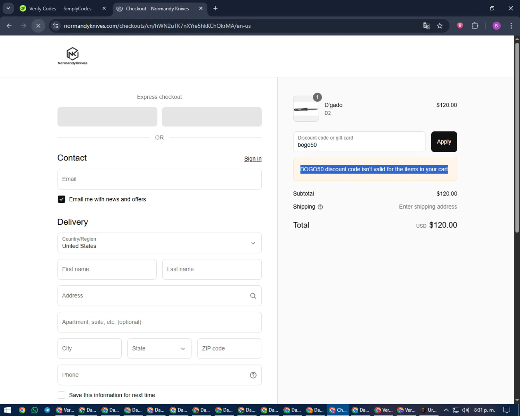Open Chrome three-dot menu

511,26
